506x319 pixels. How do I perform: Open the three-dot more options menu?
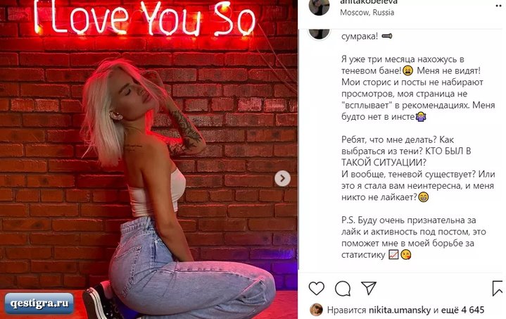(x=500, y=6)
